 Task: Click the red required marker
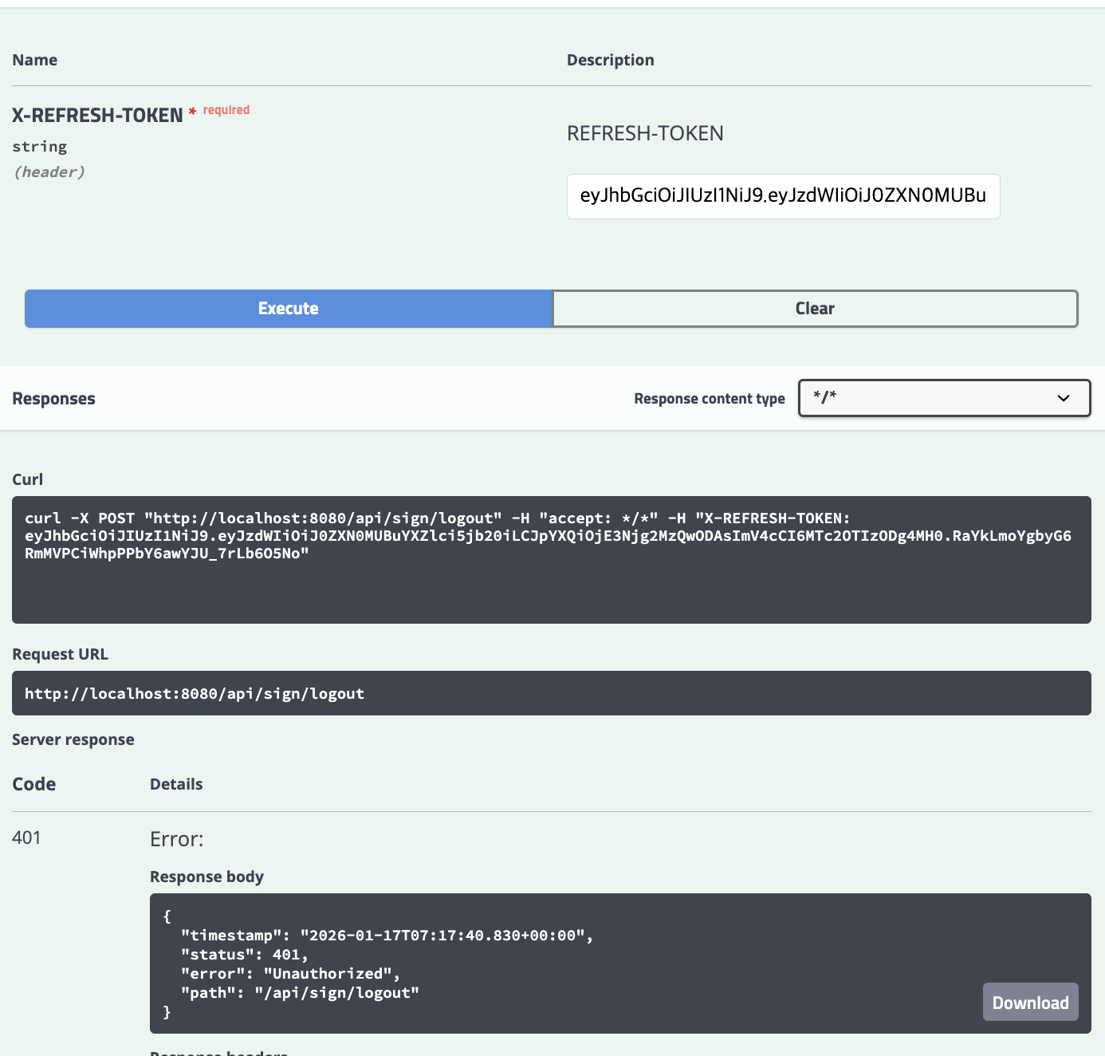pos(219,111)
